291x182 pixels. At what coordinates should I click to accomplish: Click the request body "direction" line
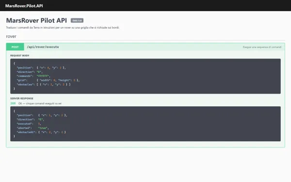[x=30, y=72]
